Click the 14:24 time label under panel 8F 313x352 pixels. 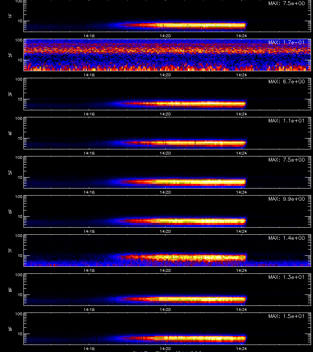[241, 310]
